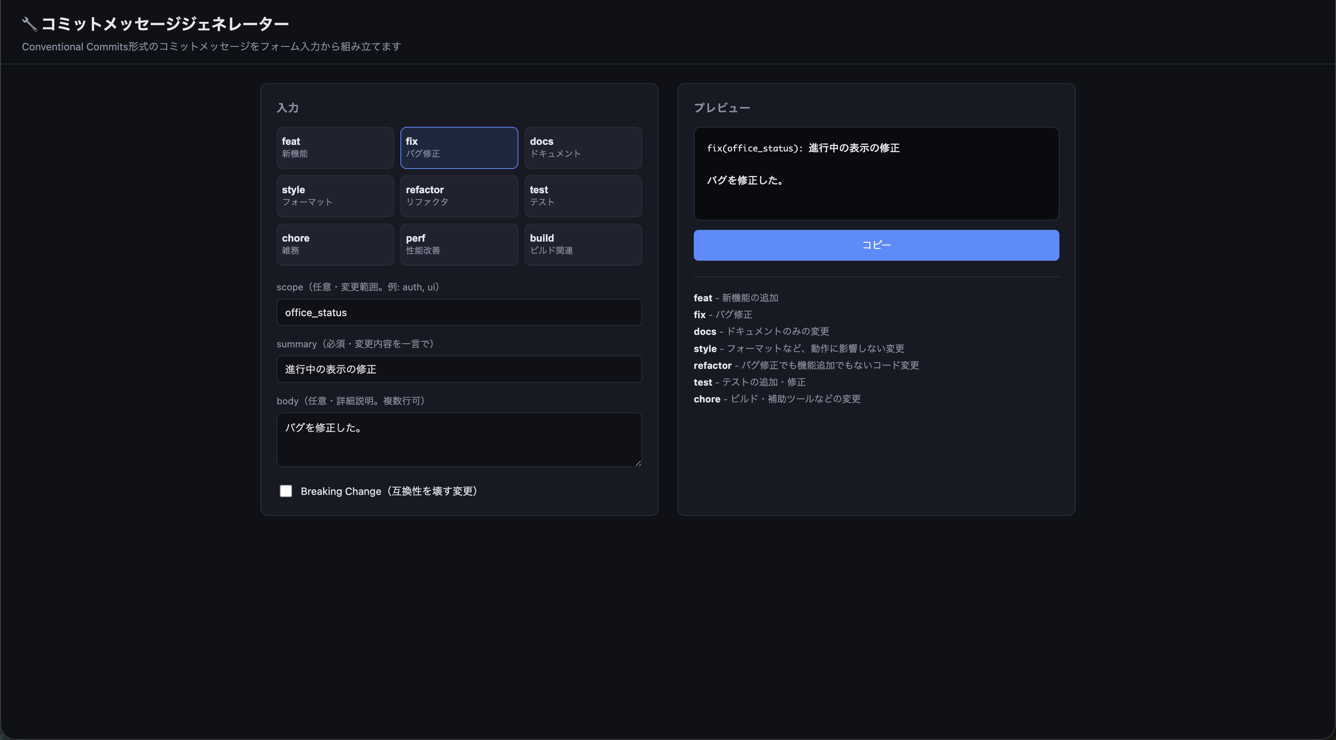Click the 入力 panel heading
The height and width of the screenshot is (740, 1336).
point(288,108)
